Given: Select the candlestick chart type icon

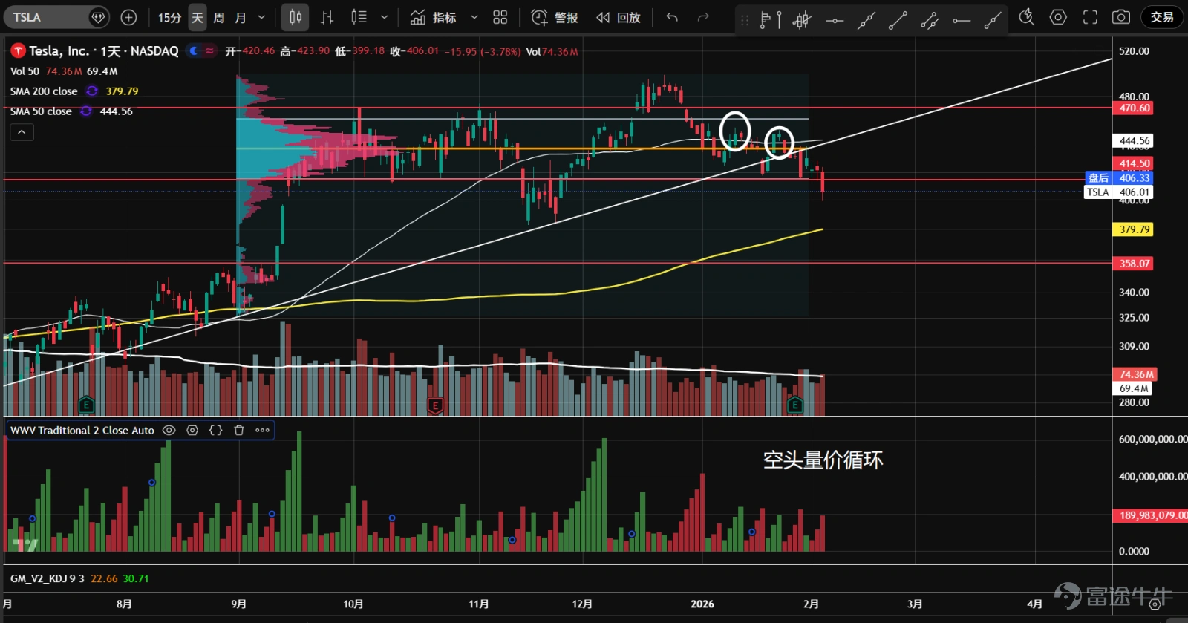Looking at the screenshot, I should 296,17.
